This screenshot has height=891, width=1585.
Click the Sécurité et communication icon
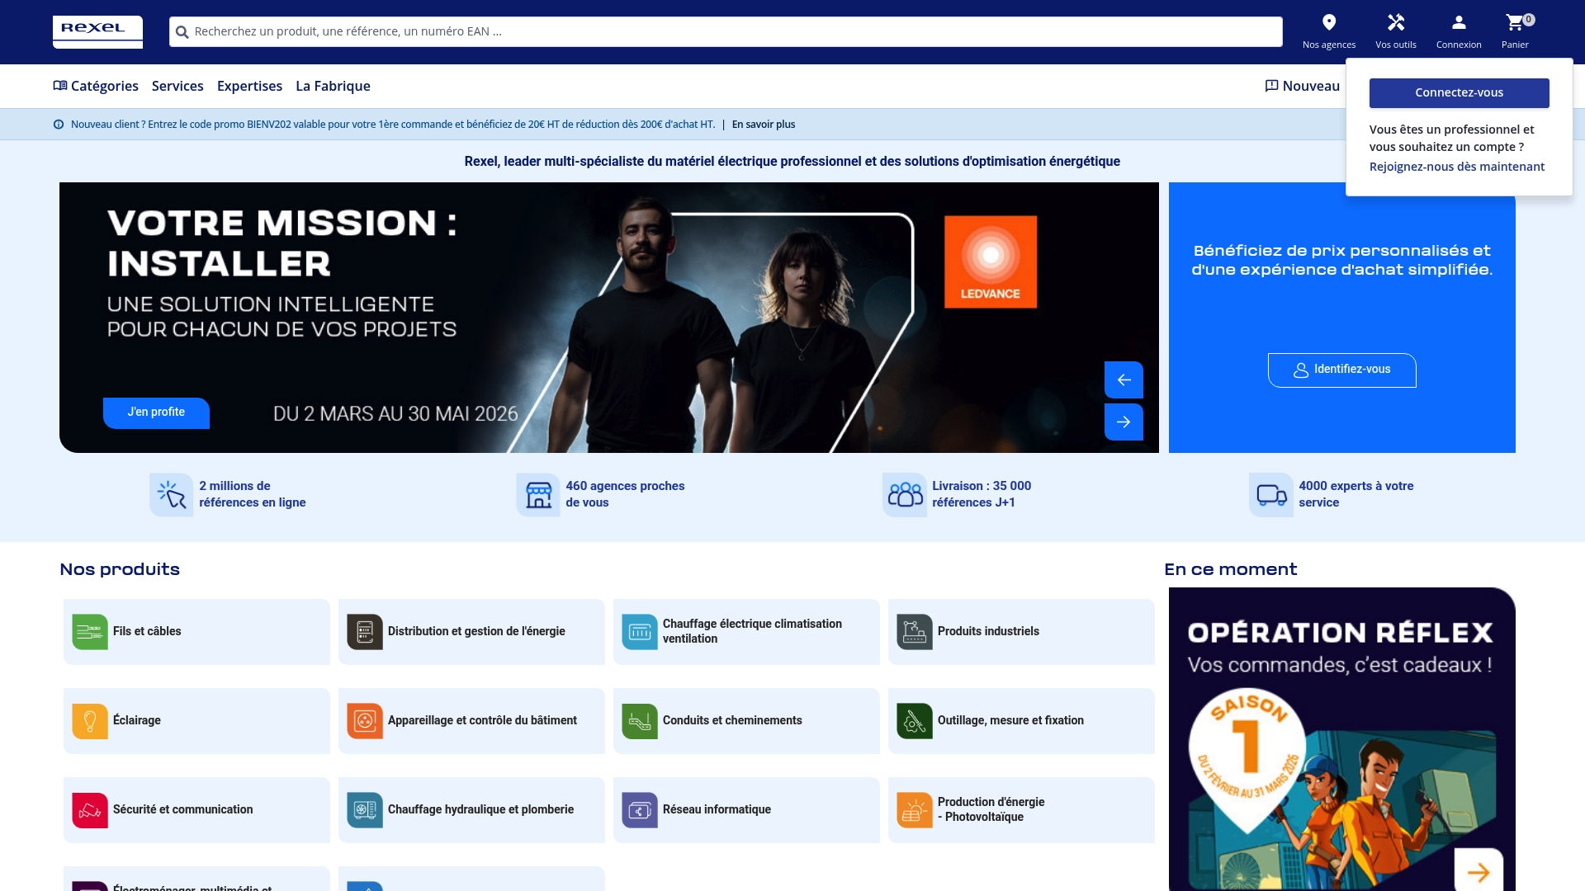point(90,810)
